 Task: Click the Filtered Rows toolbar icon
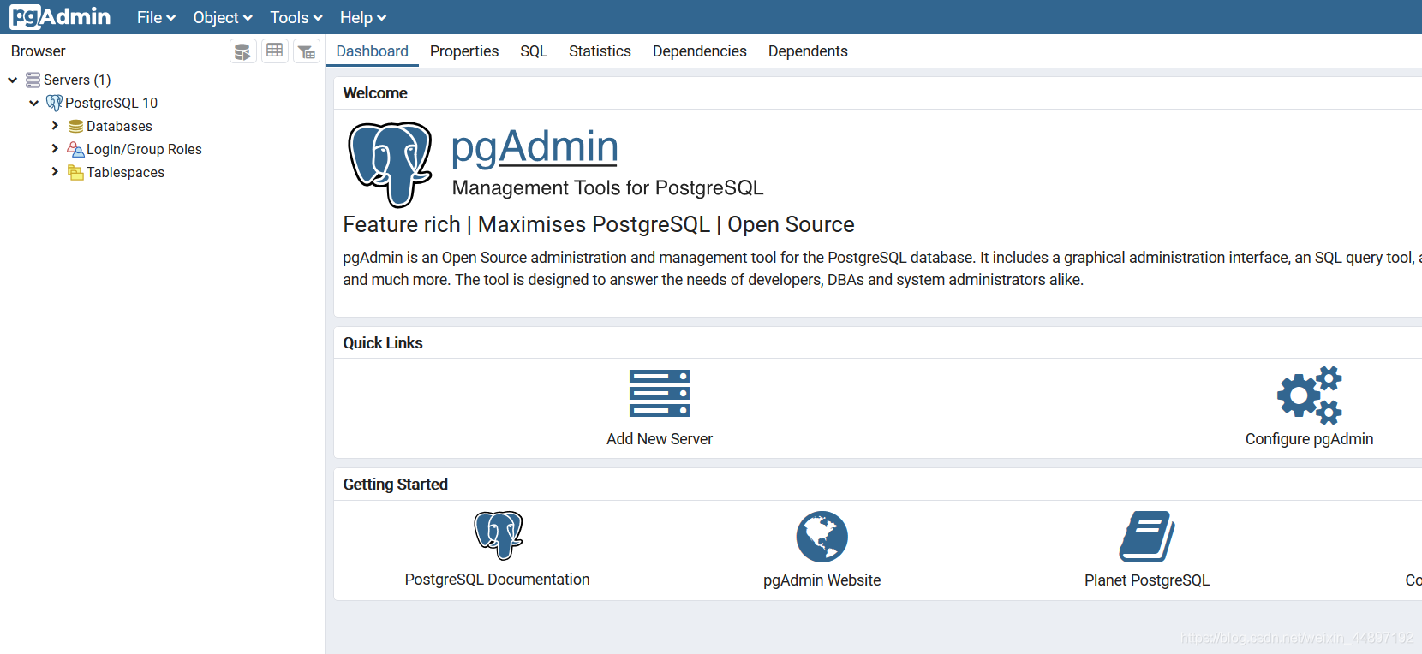pyautogui.click(x=307, y=51)
